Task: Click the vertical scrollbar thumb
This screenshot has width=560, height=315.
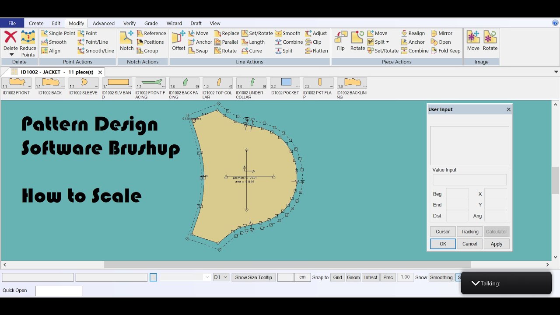Action: coord(556,180)
